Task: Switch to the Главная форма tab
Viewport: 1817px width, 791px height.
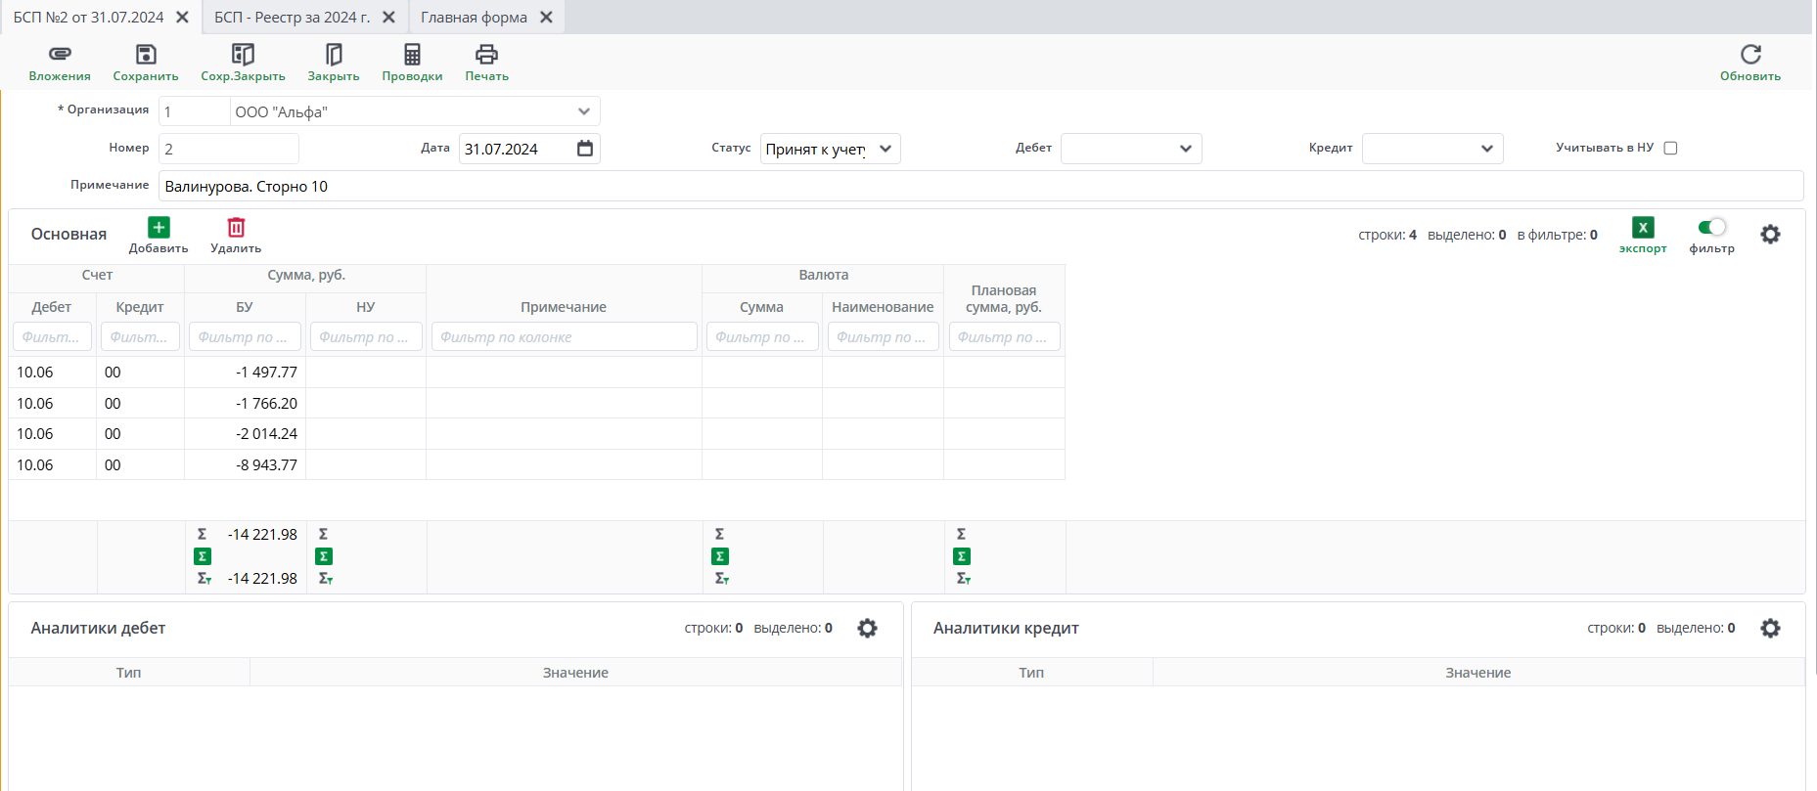Action: coord(474,18)
